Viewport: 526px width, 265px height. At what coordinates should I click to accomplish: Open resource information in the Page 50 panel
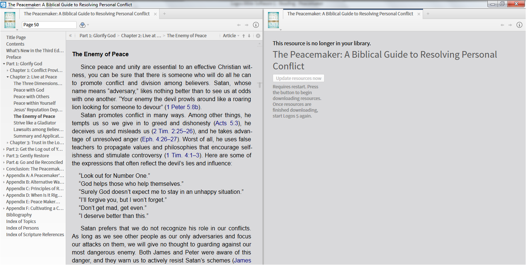tap(256, 25)
